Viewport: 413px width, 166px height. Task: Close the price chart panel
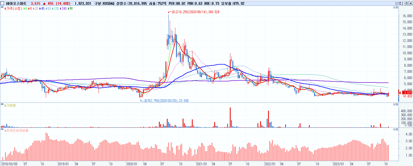tap(397, 8)
